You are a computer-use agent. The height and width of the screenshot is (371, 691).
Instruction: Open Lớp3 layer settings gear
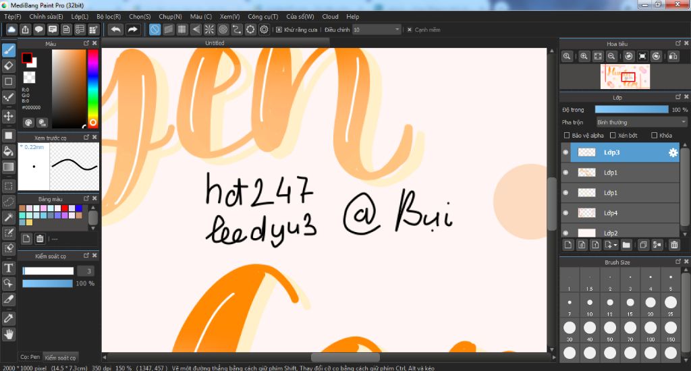pyautogui.click(x=673, y=152)
